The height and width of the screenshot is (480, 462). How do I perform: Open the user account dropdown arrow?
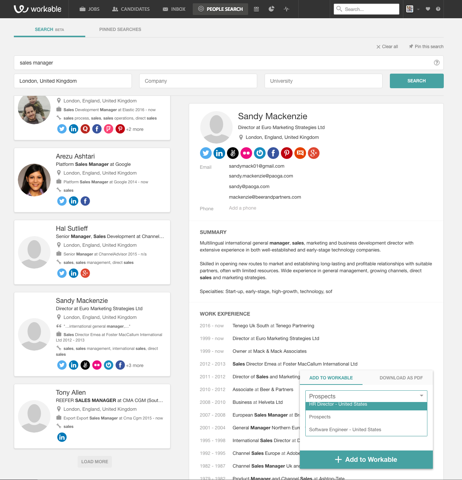(x=418, y=9)
